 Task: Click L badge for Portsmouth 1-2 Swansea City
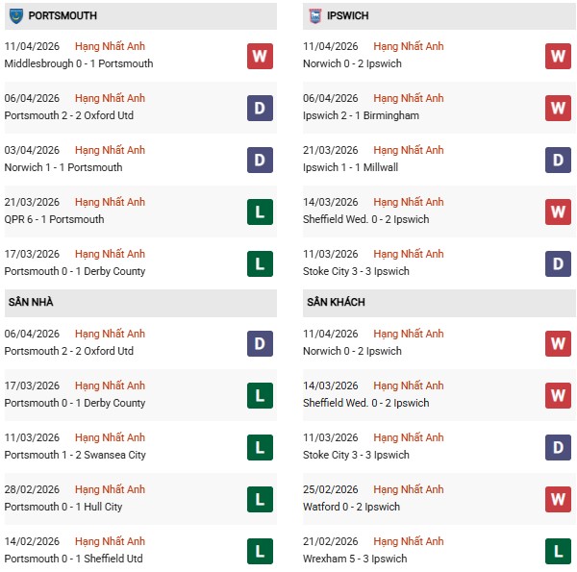point(260,447)
